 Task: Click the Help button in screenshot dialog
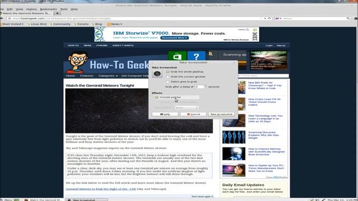[165, 114]
